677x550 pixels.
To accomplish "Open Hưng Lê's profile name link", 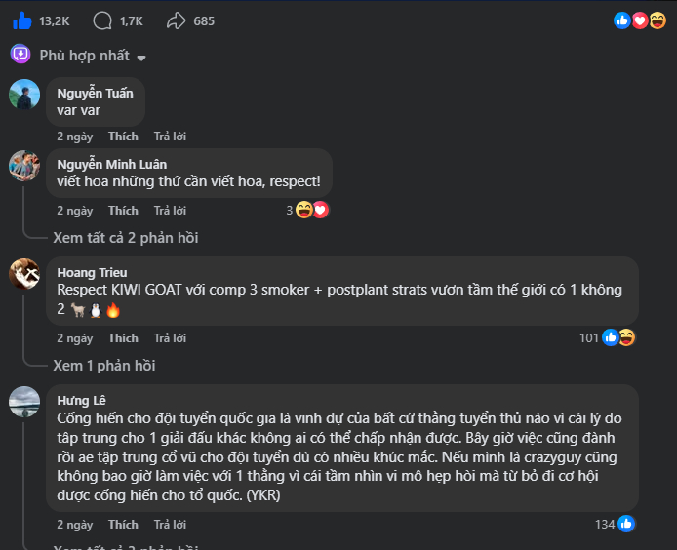I will click(81, 400).
